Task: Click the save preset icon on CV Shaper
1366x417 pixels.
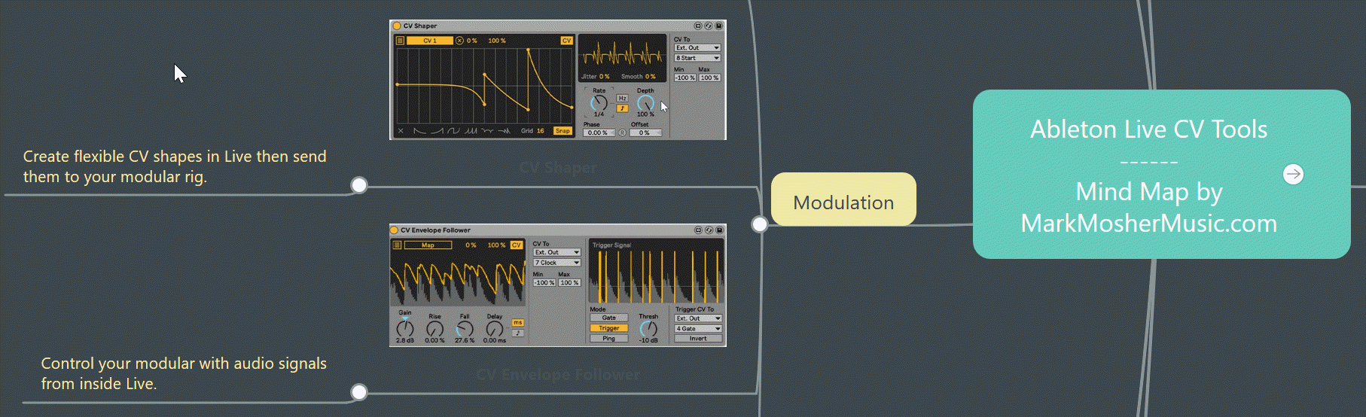Action: click(x=718, y=26)
